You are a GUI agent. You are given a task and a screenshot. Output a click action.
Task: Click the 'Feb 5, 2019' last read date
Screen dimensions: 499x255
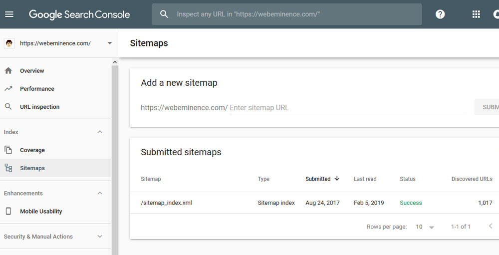[369, 203]
